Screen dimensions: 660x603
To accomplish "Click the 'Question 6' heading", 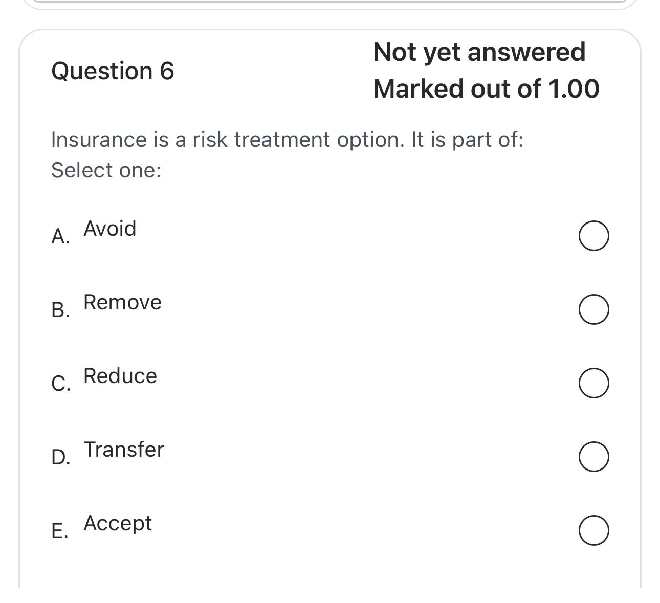I will click(x=113, y=70).
